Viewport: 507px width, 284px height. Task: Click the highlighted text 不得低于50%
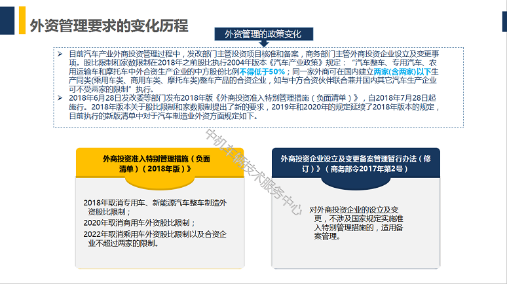pos(263,71)
